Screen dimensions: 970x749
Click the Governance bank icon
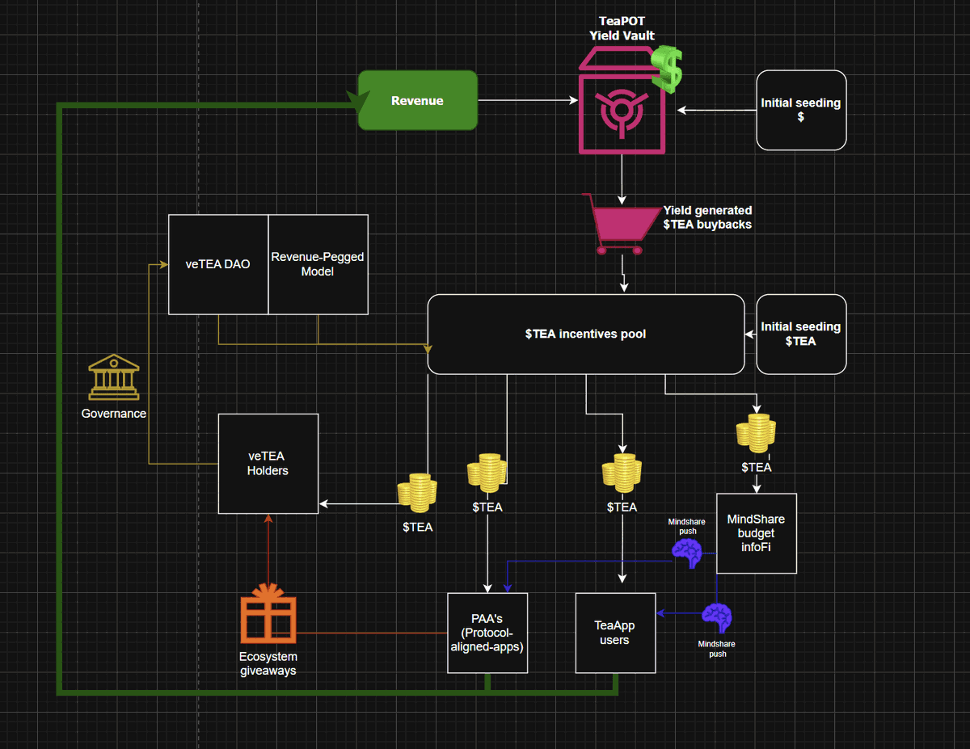pos(113,376)
